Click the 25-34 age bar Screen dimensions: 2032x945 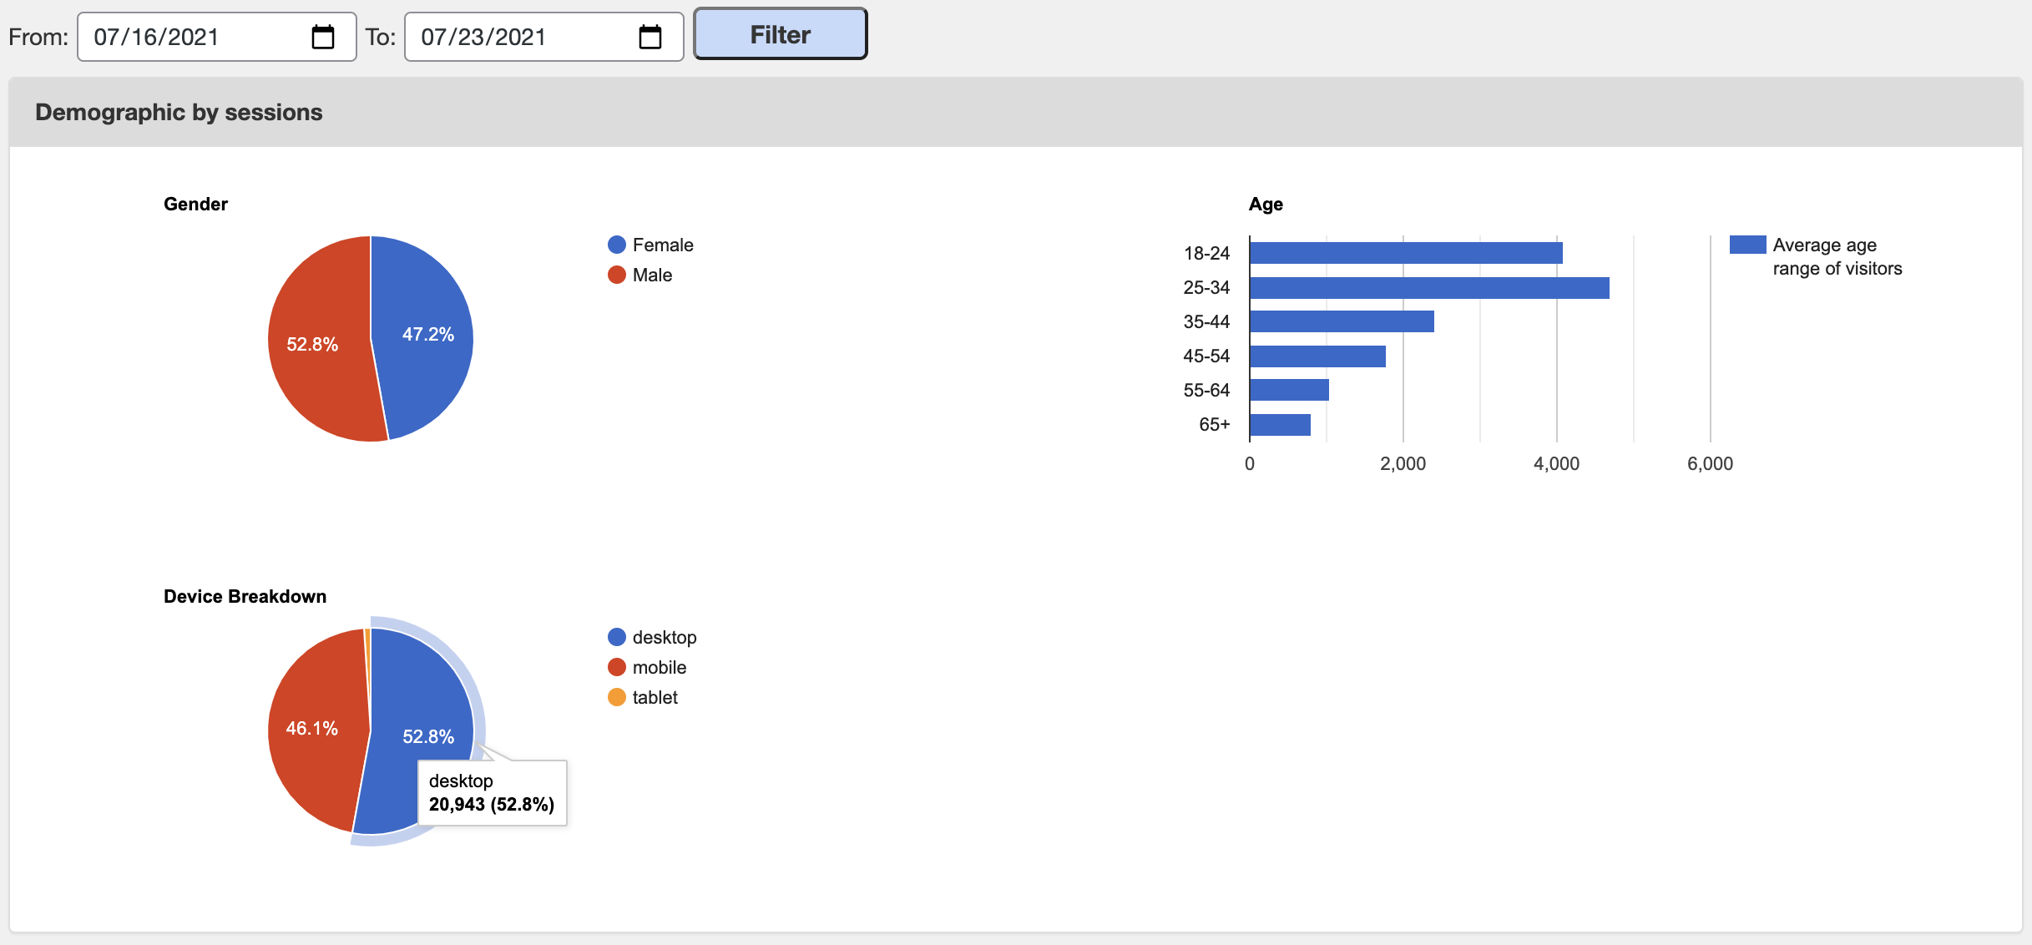click(x=1428, y=288)
